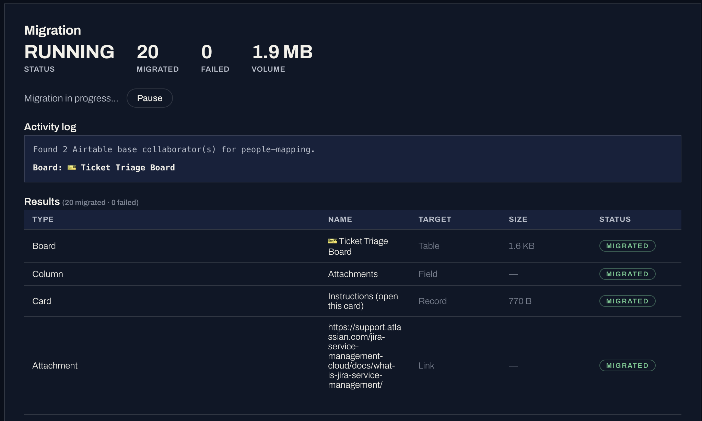
Task: Pause the running migration
Action: (x=150, y=98)
